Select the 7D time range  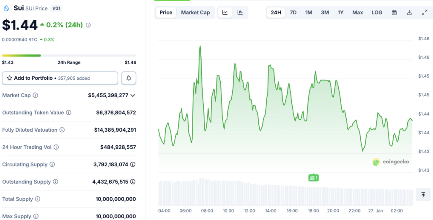pos(293,13)
